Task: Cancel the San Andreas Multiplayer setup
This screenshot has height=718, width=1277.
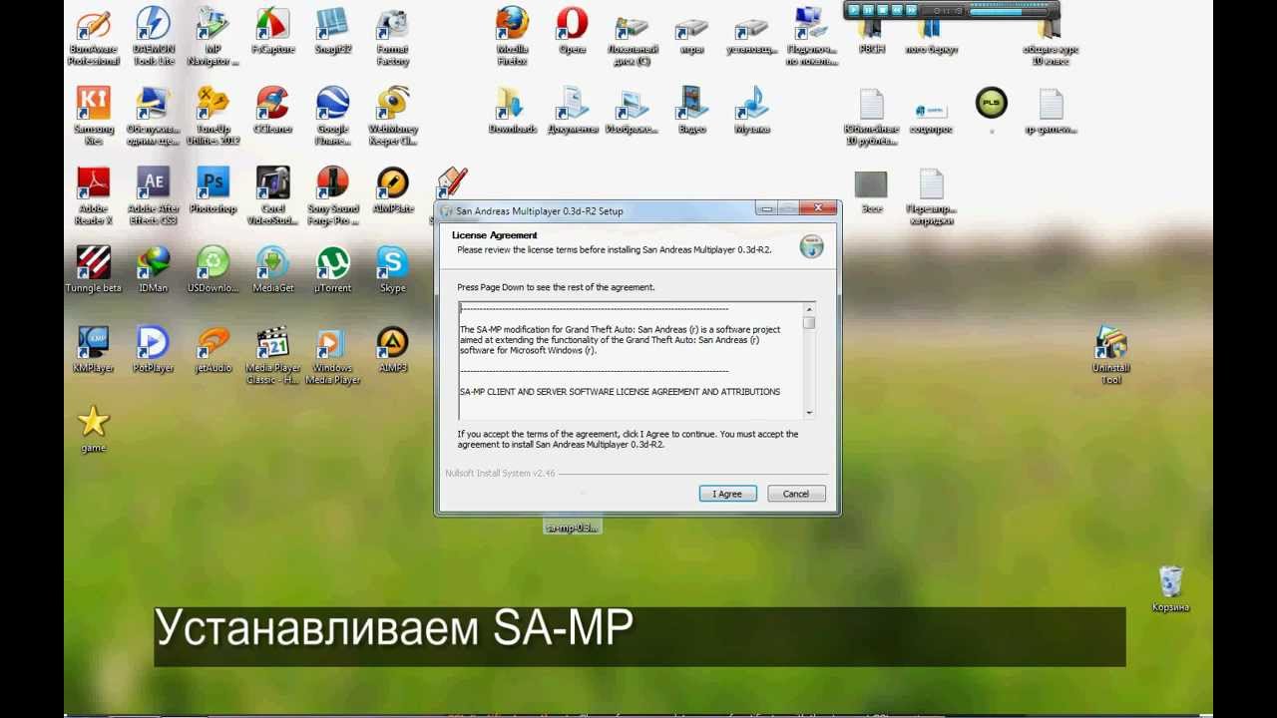Action: tap(796, 494)
